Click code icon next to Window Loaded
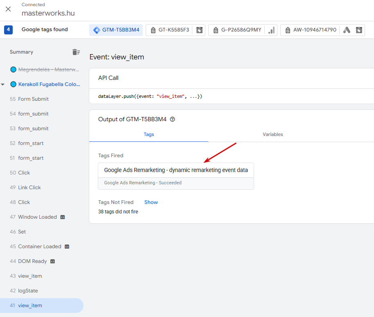Viewport: 374px width, 317px height. point(63,217)
